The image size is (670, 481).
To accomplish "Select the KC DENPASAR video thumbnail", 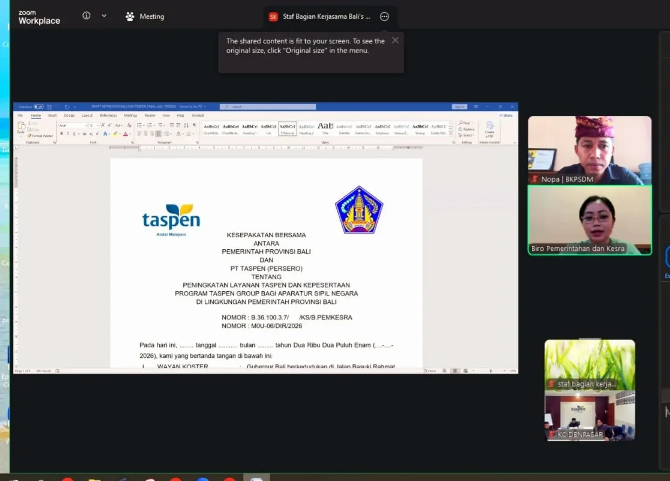I will [590, 415].
